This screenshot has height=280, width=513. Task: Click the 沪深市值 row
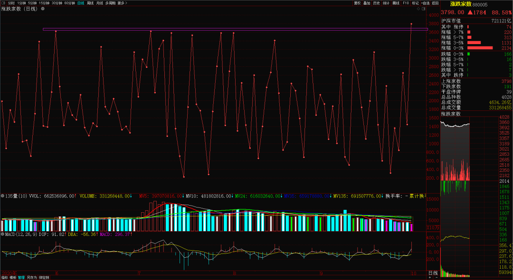[476, 20]
